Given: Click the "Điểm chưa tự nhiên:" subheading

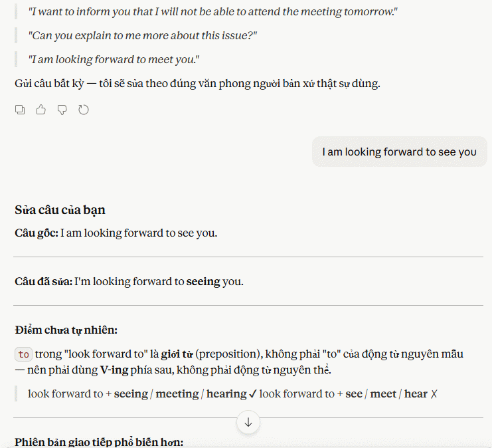Looking at the screenshot, I should (x=66, y=330).
